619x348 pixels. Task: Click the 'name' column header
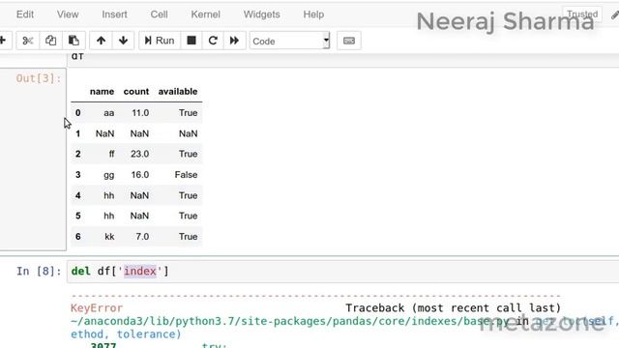point(102,92)
